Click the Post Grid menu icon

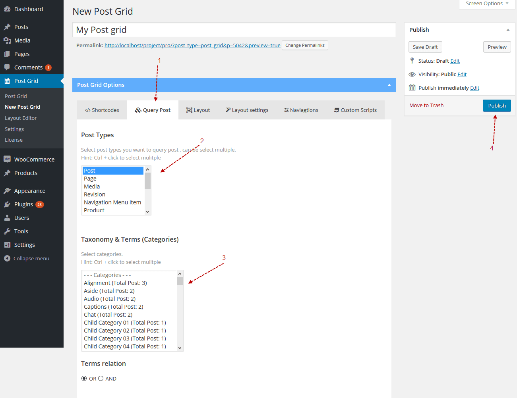coord(7,81)
